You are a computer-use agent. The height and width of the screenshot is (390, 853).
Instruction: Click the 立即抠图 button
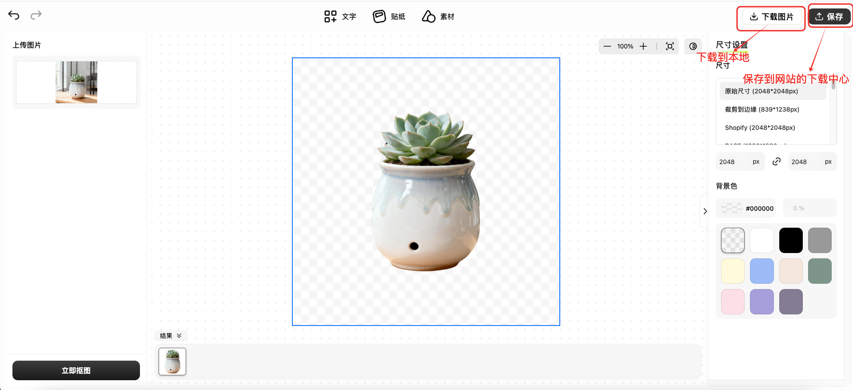click(76, 370)
